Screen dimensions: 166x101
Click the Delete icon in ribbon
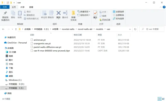tap(58, 15)
